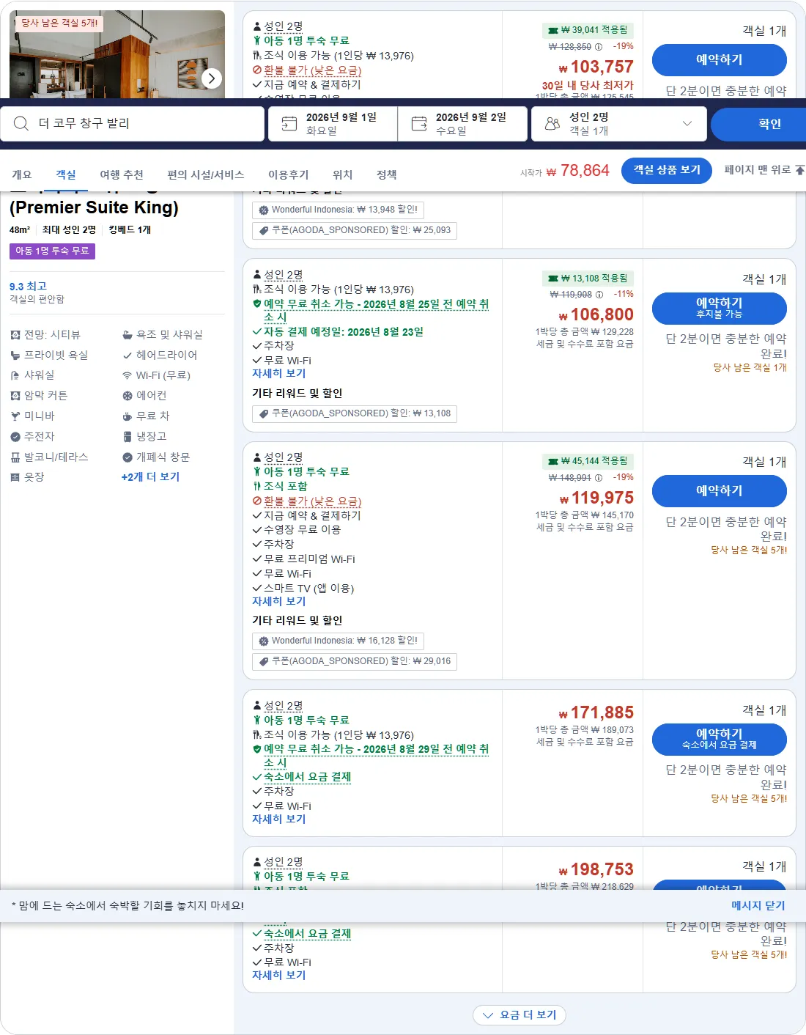806x1035 pixels.
Task: Expand 자세히 보기 in ₩ 119,975 offer
Action: [278, 602]
